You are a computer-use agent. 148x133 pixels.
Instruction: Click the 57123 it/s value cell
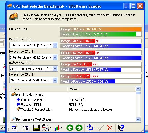76,105
